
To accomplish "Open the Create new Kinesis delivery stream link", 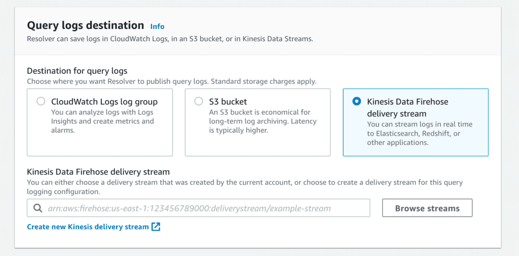I will 88,227.
